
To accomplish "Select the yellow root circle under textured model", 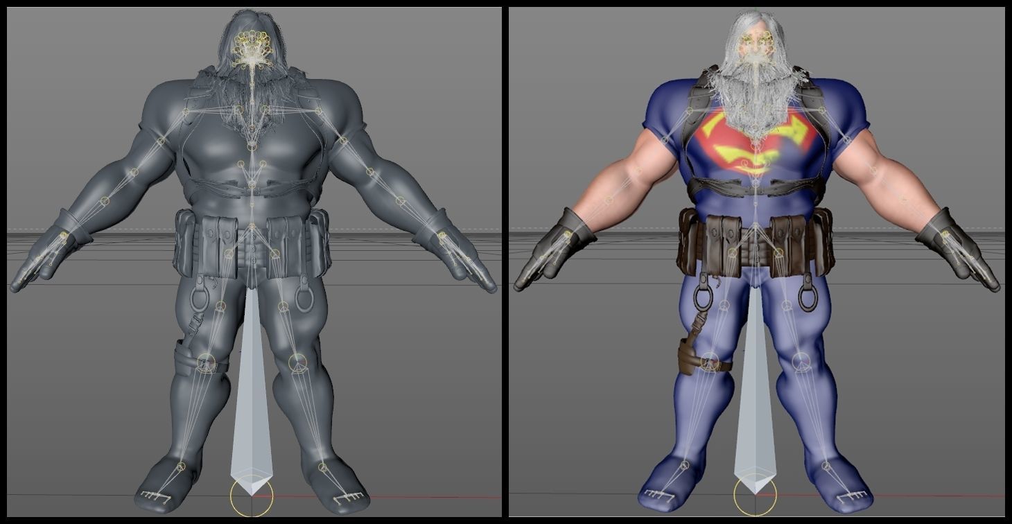I will [756, 496].
